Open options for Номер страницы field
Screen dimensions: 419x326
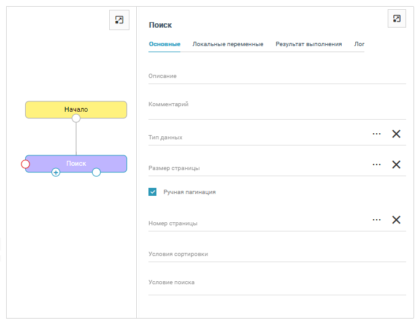(377, 220)
